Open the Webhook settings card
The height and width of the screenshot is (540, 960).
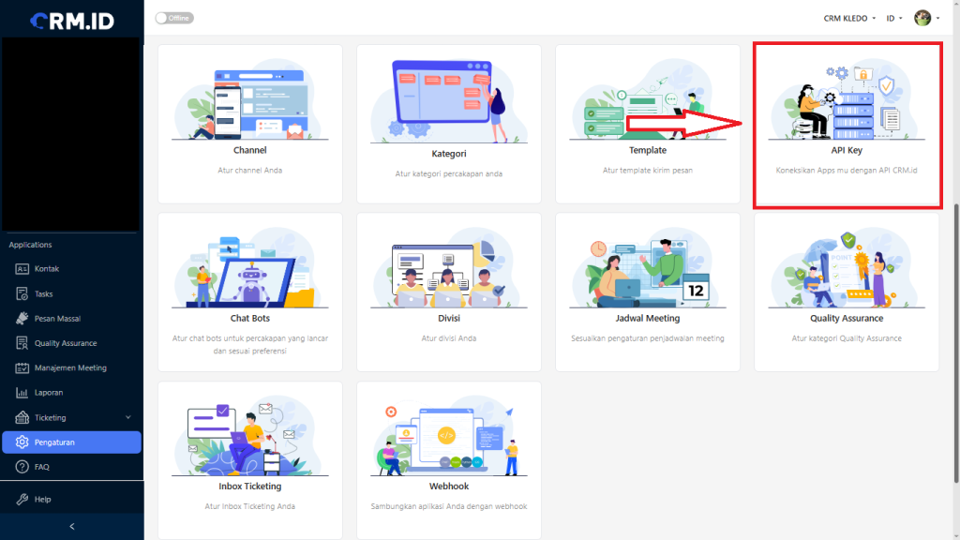[449, 460]
